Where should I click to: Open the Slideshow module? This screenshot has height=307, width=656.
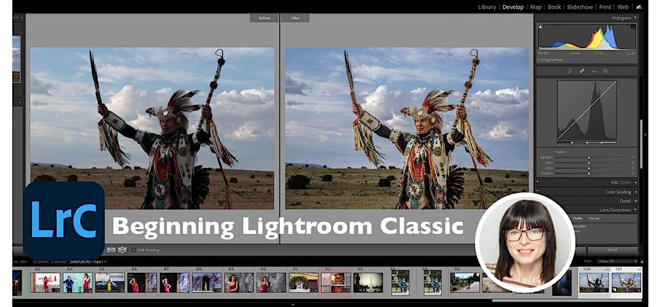(579, 7)
